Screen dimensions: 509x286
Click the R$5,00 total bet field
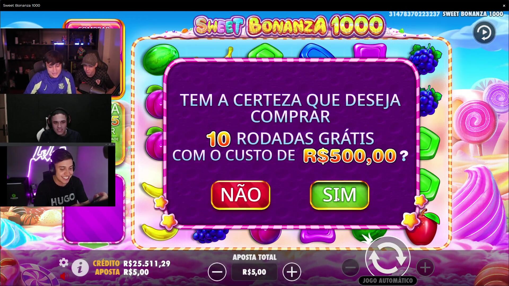254,272
